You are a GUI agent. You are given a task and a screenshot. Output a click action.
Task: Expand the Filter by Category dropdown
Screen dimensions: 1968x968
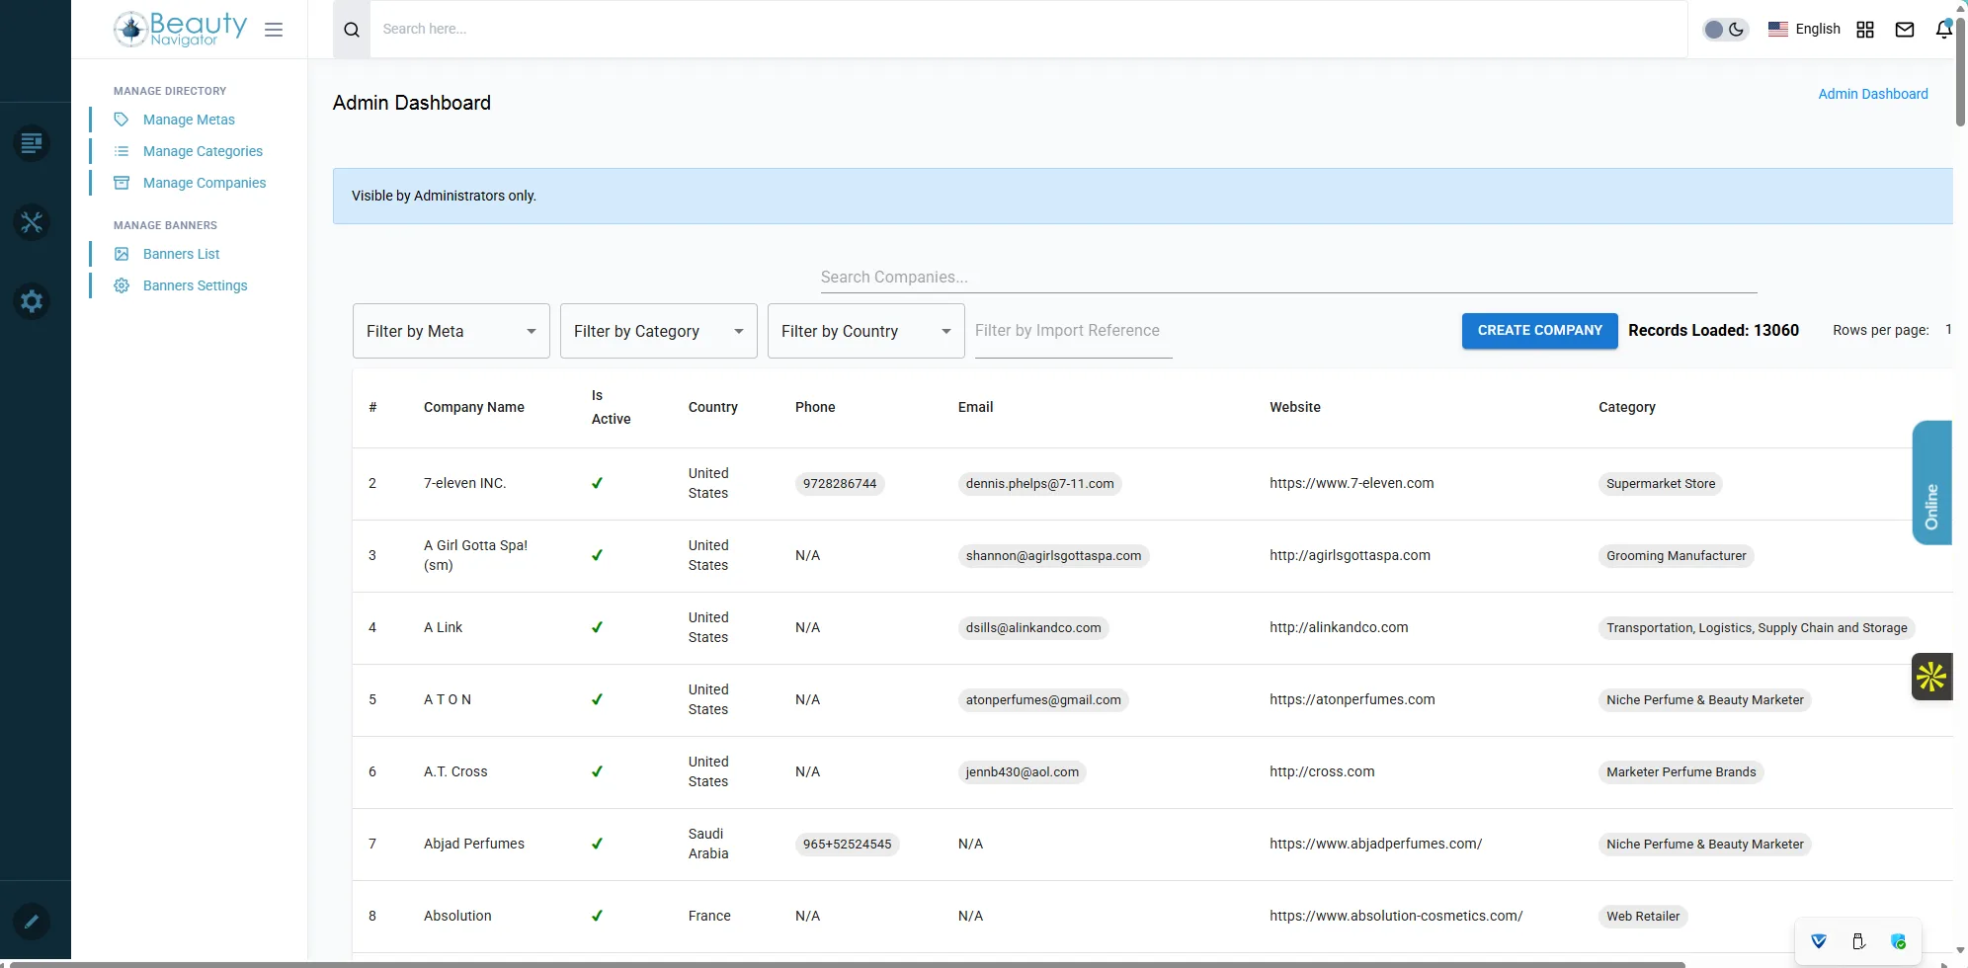coord(659,331)
